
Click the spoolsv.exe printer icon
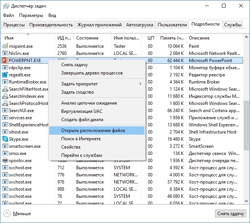tap(5, 160)
